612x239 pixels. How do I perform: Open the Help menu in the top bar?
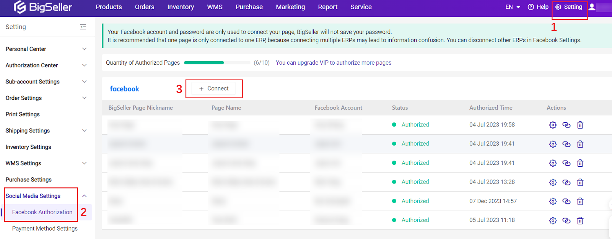pyautogui.click(x=538, y=7)
